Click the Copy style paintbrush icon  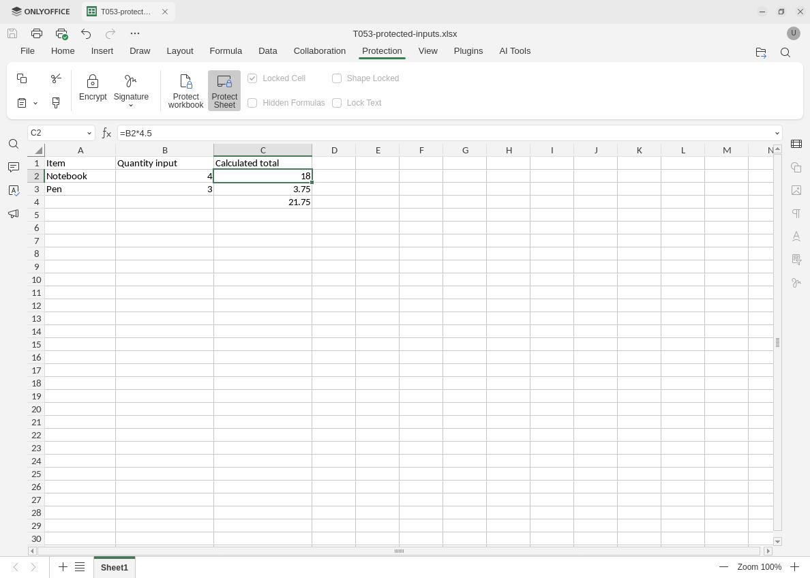pyautogui.click(x=56, y=103)
